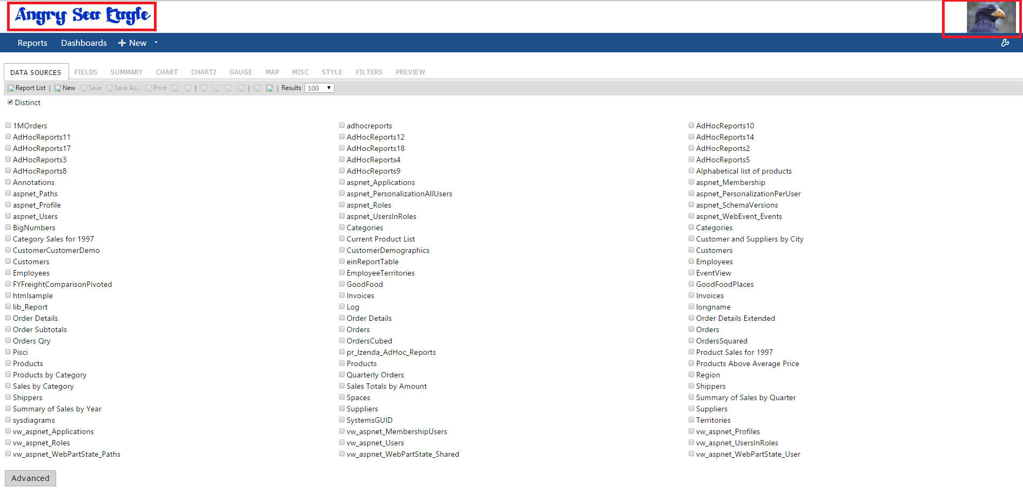Check the GoodFoodPlaces data source

(x=691, y=284)
